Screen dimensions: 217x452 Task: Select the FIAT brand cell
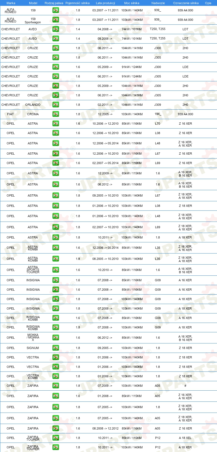click(x=11, y=114)
